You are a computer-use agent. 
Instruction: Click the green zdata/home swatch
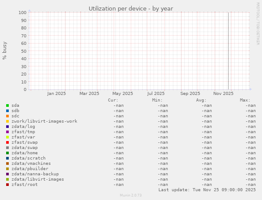pos(7,153)
